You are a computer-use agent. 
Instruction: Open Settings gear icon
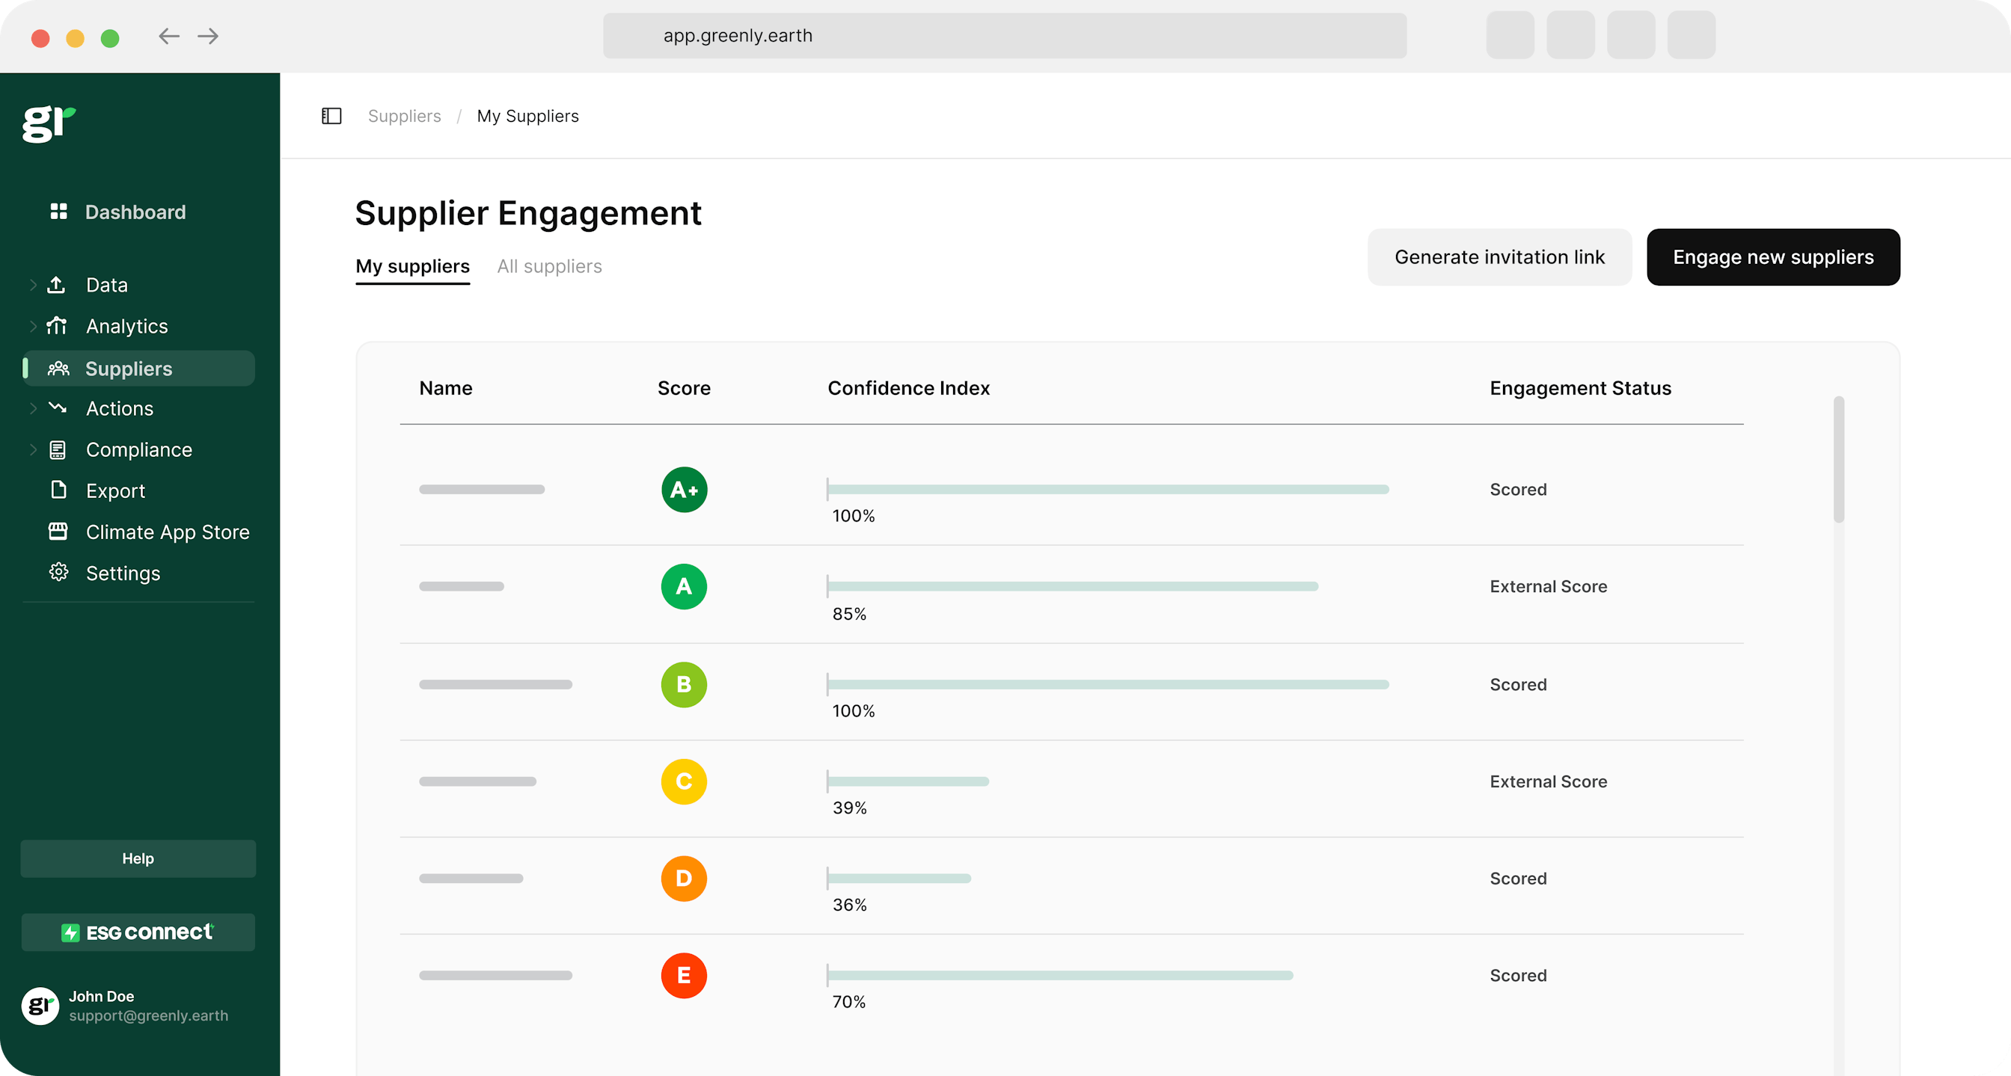point(58,572)
